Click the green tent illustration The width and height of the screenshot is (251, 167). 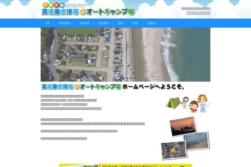point(174,103)
